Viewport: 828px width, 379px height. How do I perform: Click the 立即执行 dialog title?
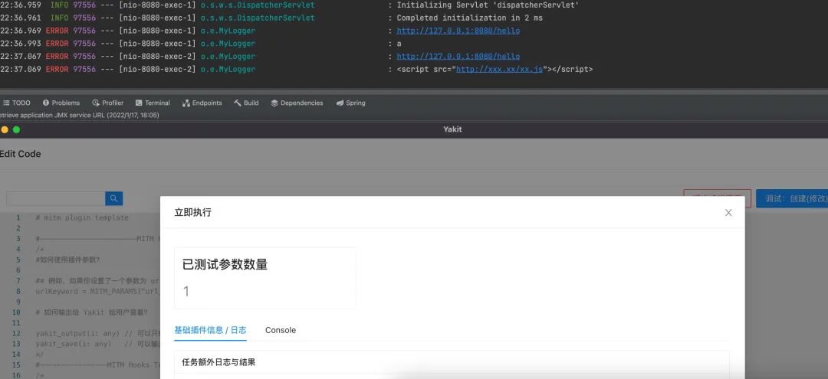pyautogui.click(x=192, y=212)
